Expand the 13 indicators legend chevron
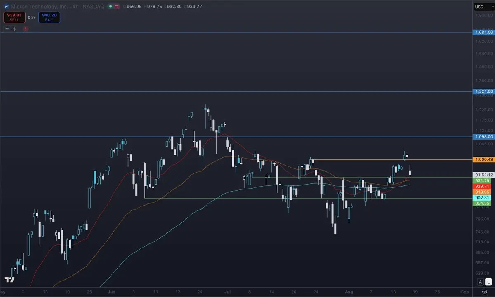Viewport: 495px width, 297px height. point(7,29)
